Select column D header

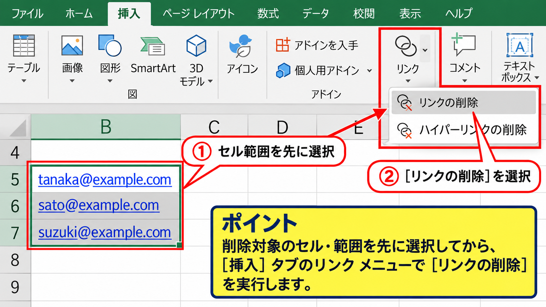click(x=282, y=127)
